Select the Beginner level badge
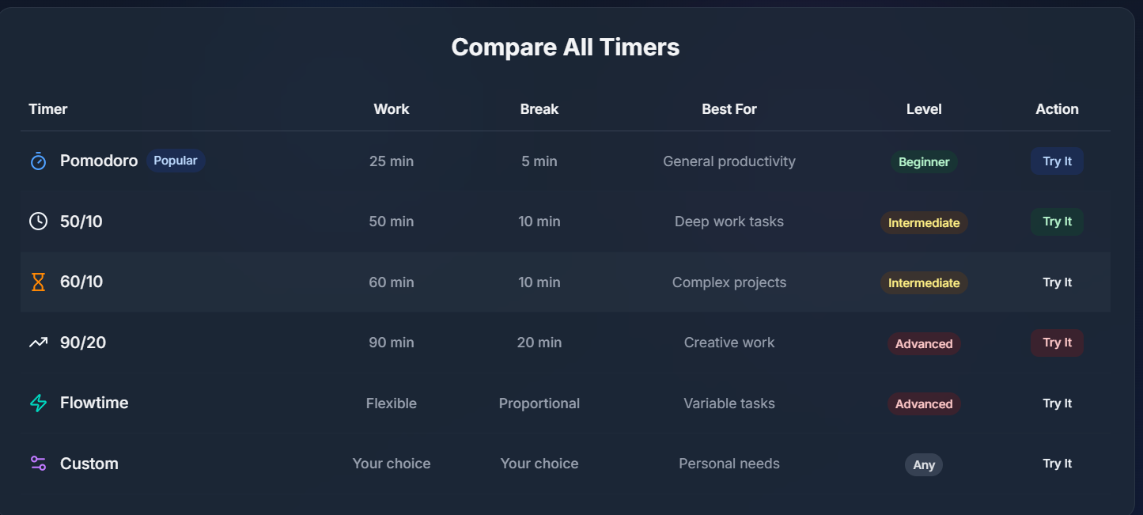 (923, 161)
